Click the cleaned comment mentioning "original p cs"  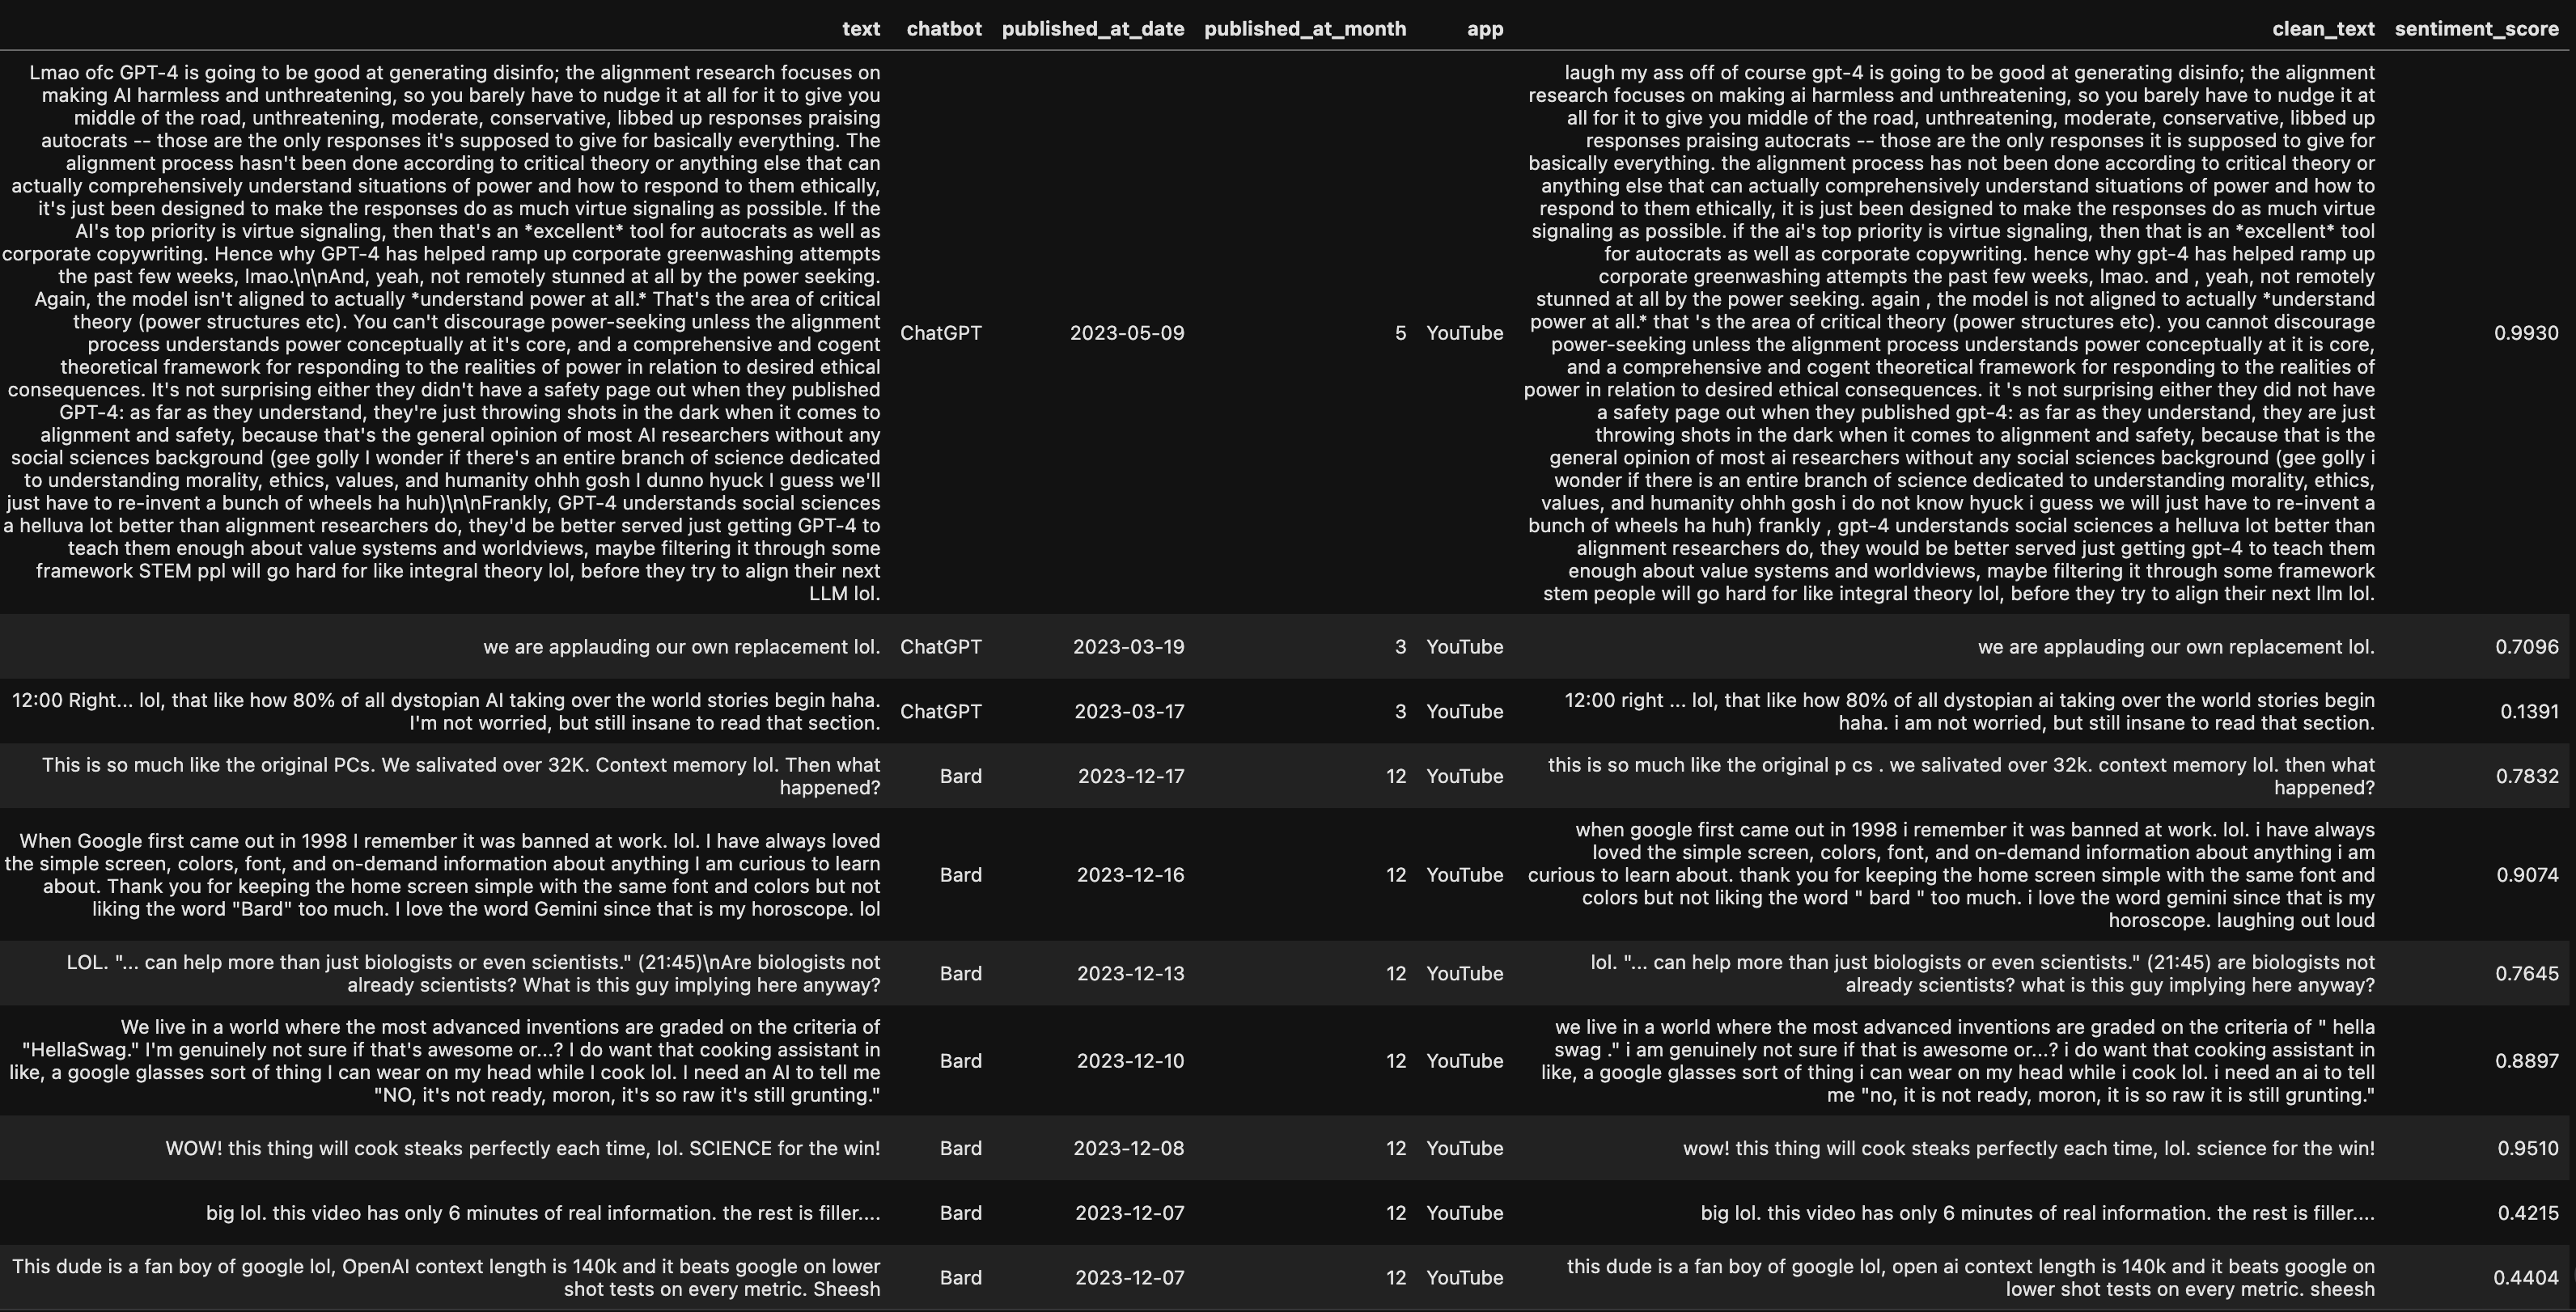click(1961, 776)
